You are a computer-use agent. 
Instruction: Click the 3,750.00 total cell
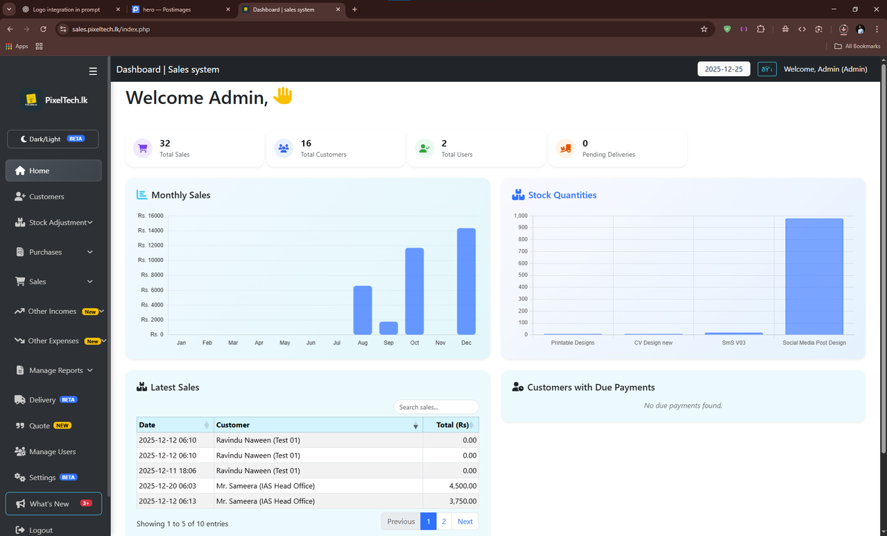[x=451, y=501]
